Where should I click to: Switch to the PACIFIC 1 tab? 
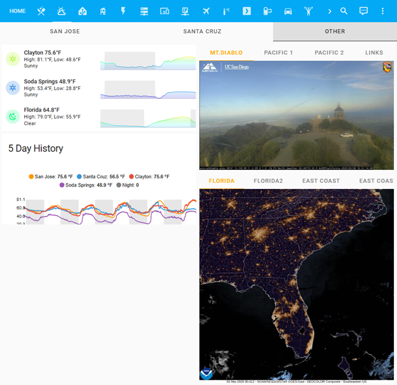click(278, 53)
